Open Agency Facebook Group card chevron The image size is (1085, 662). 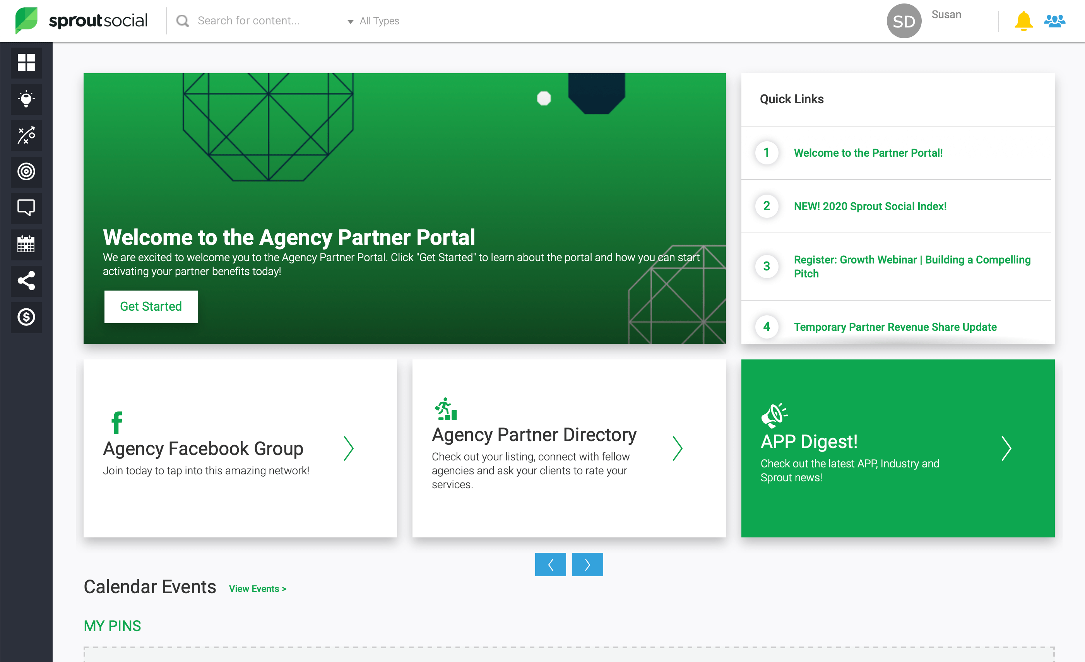348,448
